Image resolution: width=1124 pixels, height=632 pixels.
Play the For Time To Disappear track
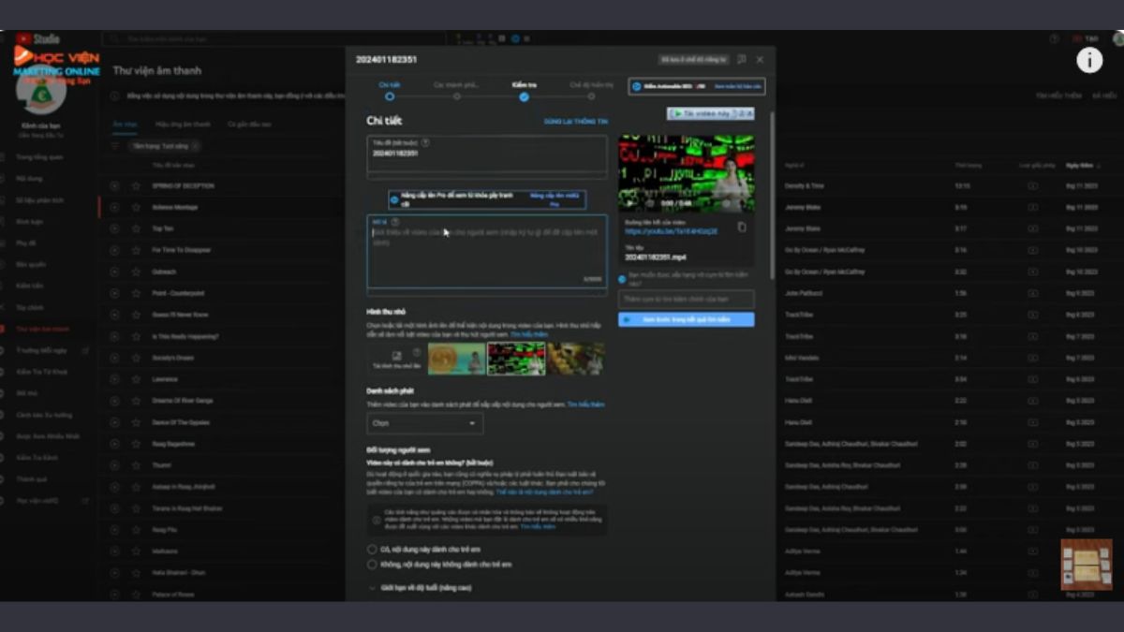click(x=115, y=250)
